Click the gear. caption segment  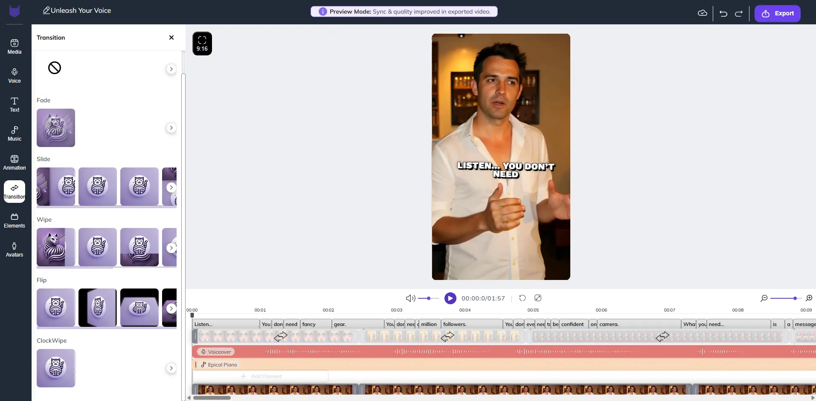tap(358, 324)
